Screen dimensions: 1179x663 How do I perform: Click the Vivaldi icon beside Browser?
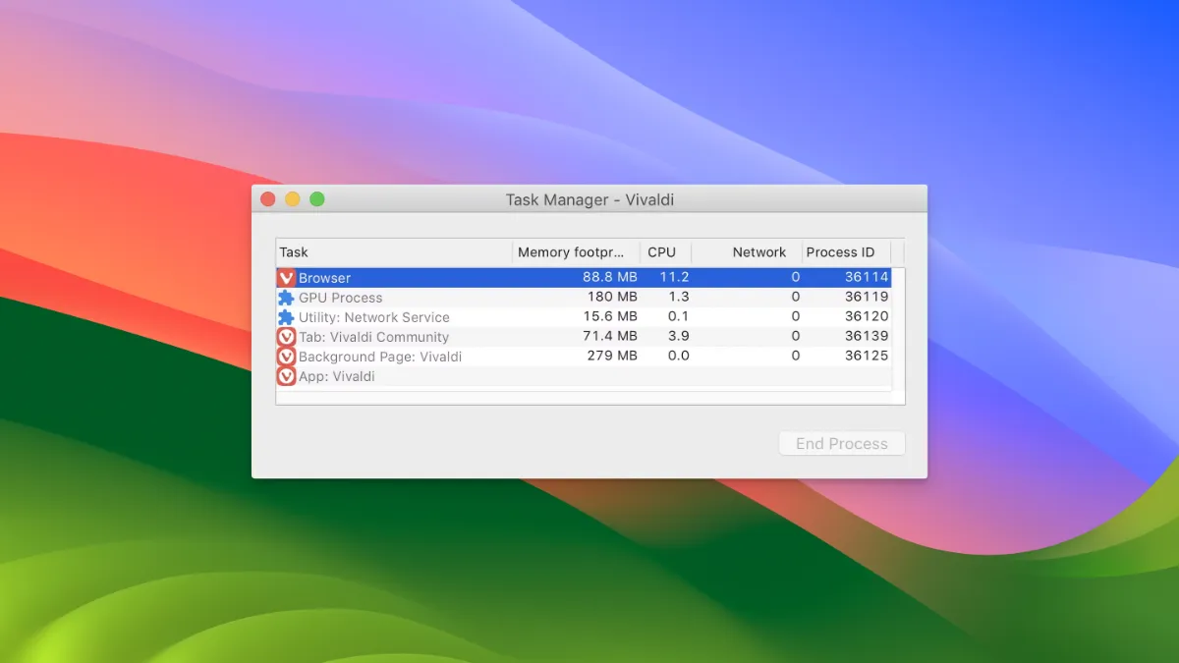286,278
